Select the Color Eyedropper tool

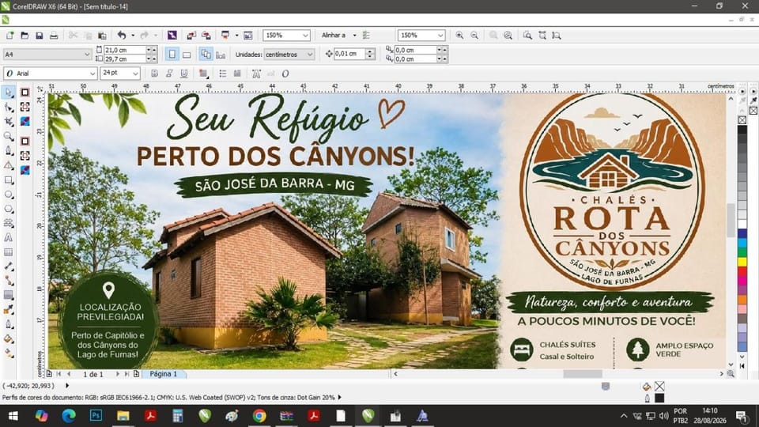[x=9, y=310]
